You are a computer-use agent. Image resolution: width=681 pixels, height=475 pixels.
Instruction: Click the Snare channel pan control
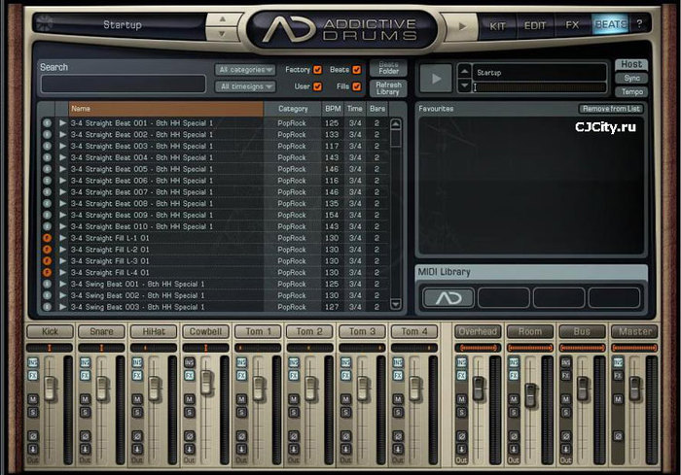pyautogui.click(x=101, y=348)
